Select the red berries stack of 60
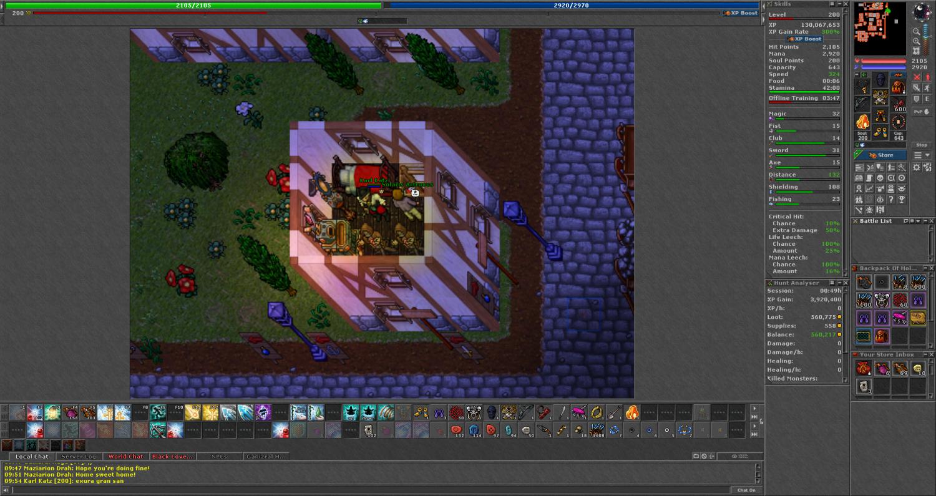The width and height of the screenshot is (936, 496). (900, 301)
